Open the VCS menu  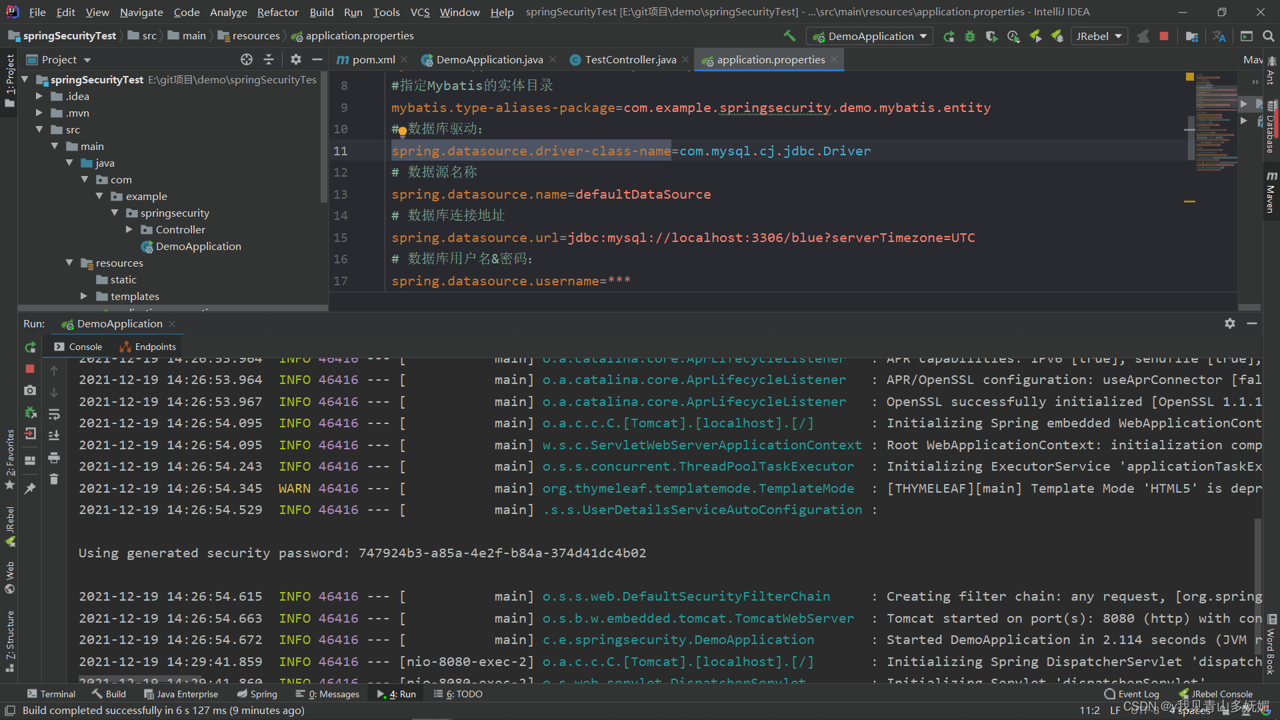[420, 12]
